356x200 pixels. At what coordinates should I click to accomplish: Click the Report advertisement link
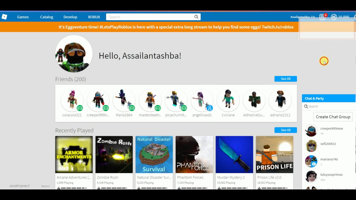[x=45, y=186]
